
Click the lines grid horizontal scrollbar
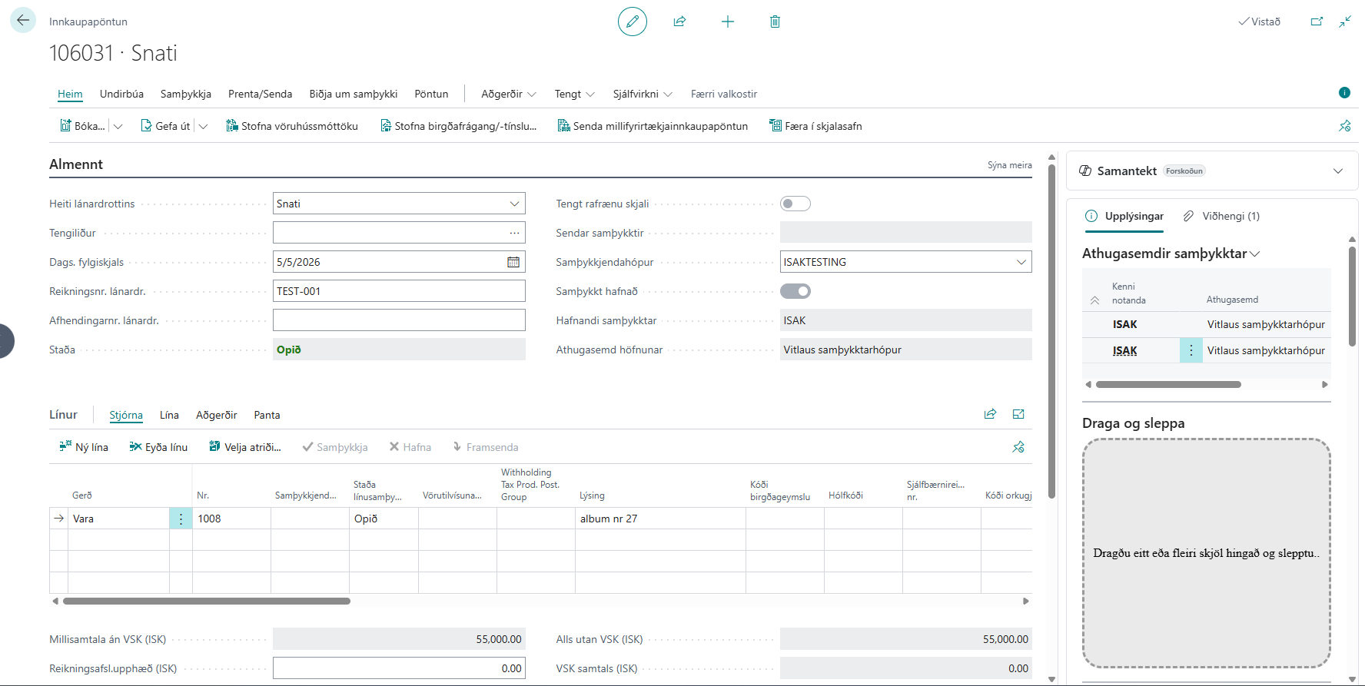tap(207, 601)
